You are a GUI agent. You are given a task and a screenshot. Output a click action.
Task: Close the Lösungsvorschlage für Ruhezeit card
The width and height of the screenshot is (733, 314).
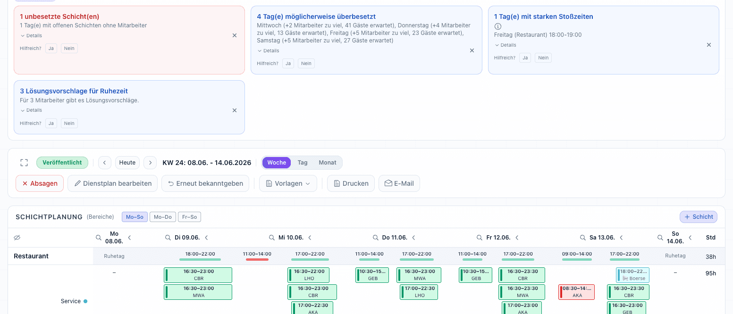235,110
